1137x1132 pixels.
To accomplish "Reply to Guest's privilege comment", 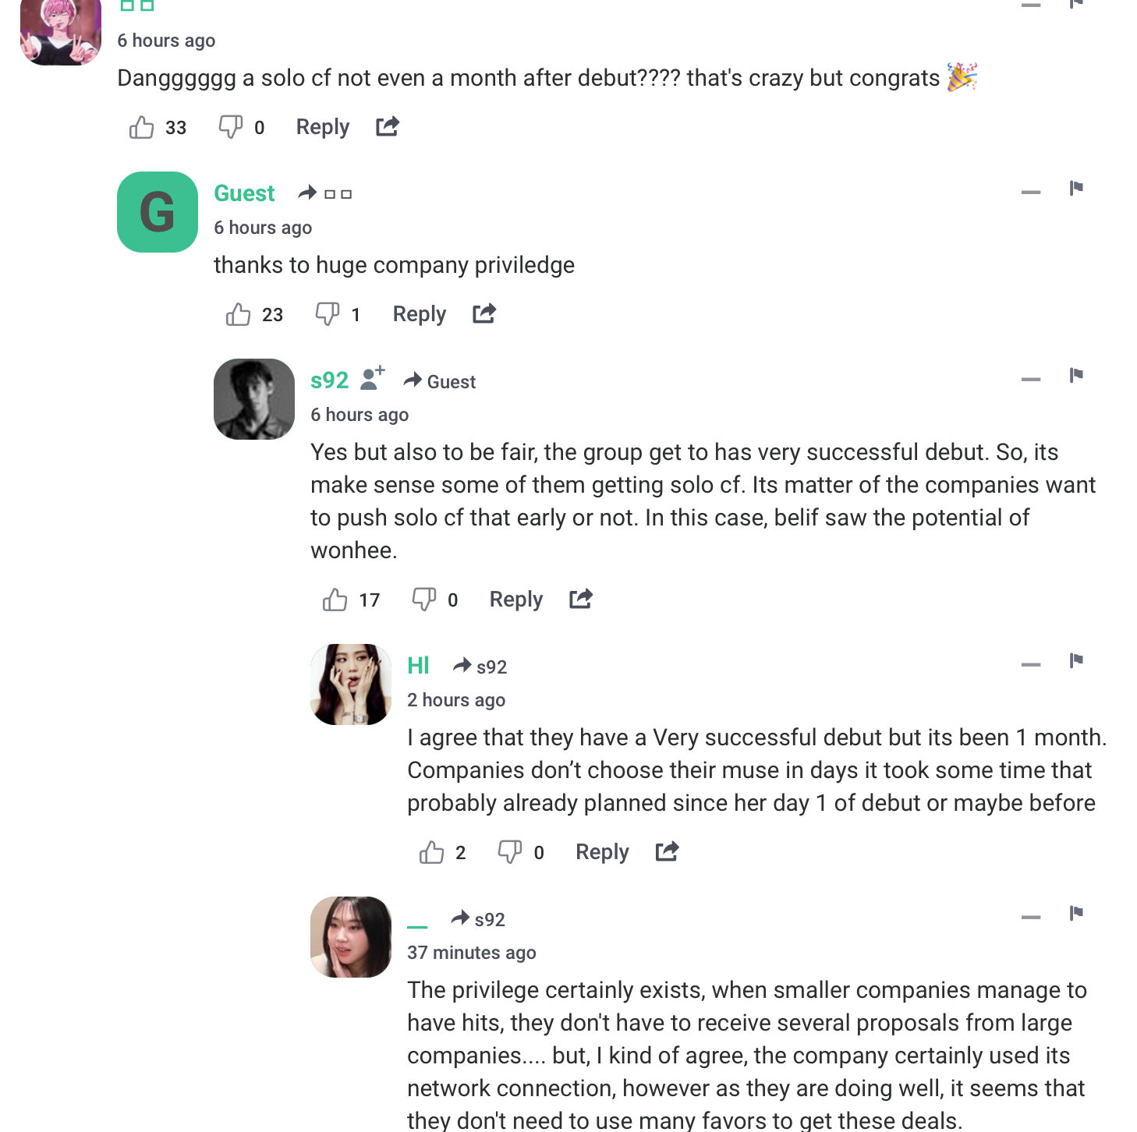I will (420, 314).
